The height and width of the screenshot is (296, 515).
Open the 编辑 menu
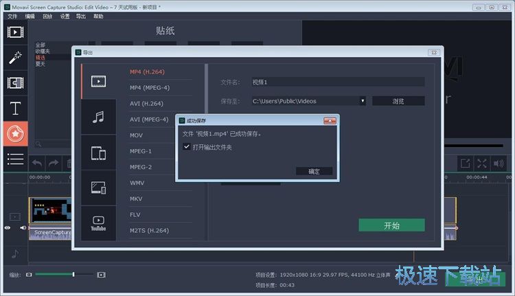tap(30, 16)
